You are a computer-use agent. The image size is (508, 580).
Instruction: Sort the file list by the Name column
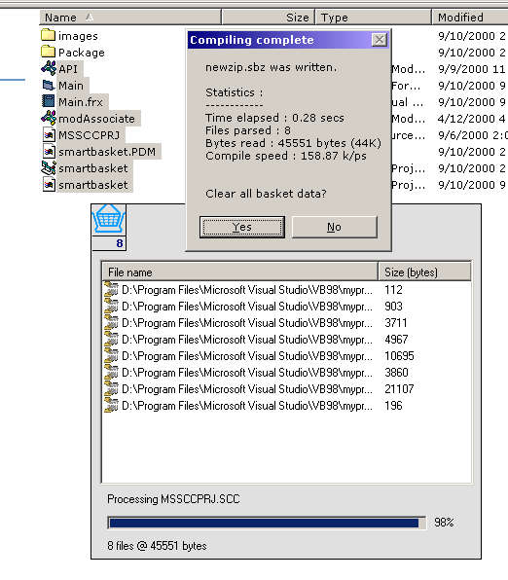130,18
